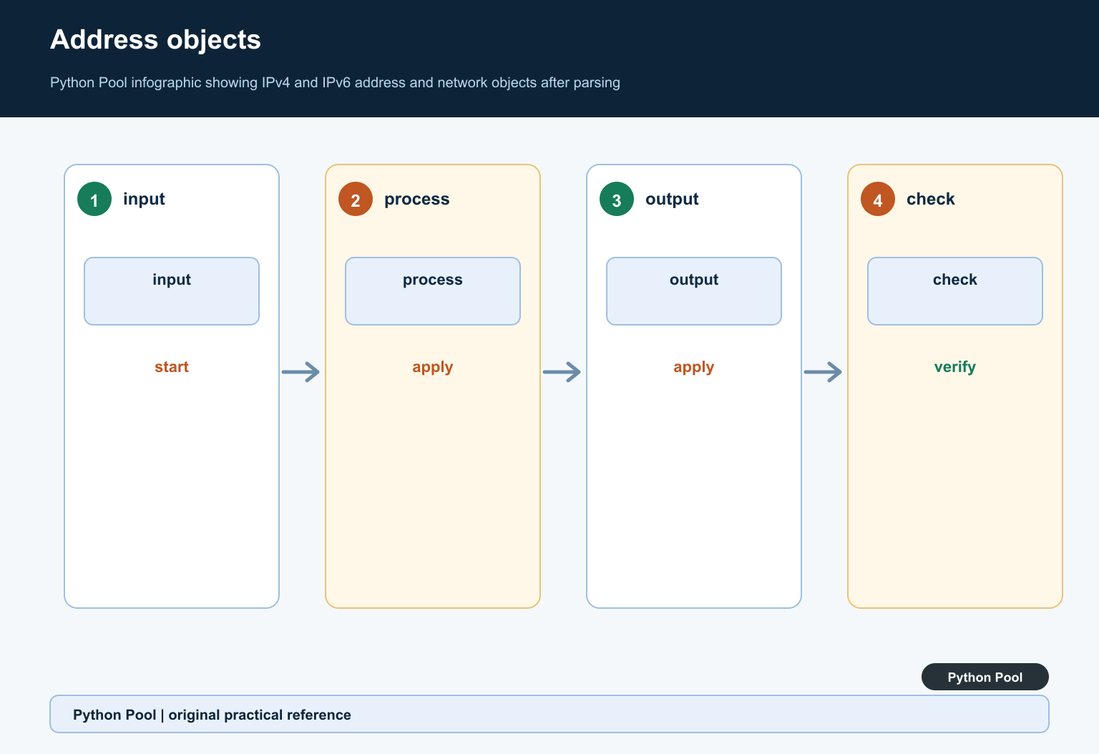Click the 'Python Pool | original practical reference' bar
The image size is (1099, 754).
coord(549,714)
